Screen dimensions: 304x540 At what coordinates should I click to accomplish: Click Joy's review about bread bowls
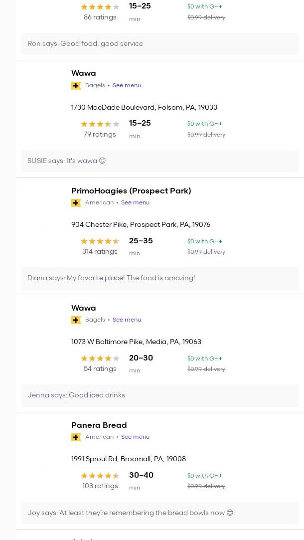click(130, 513)
